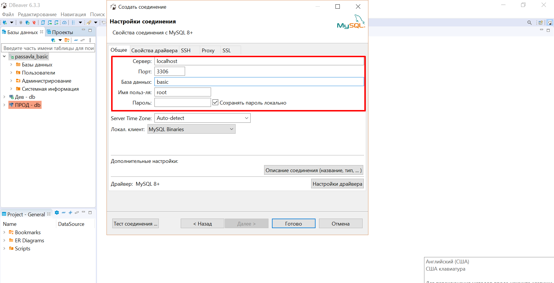This screenshot has width=554, height=283.
Task: Click the empty Пароль field
Action: tap(183, 103)
